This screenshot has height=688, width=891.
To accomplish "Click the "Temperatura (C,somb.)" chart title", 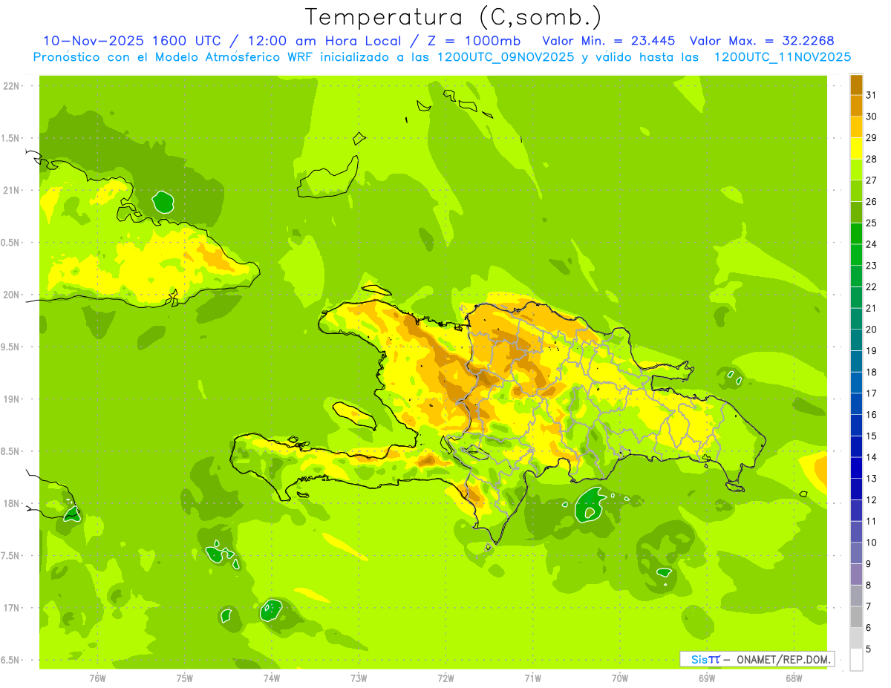I will [x=453, y=17].
